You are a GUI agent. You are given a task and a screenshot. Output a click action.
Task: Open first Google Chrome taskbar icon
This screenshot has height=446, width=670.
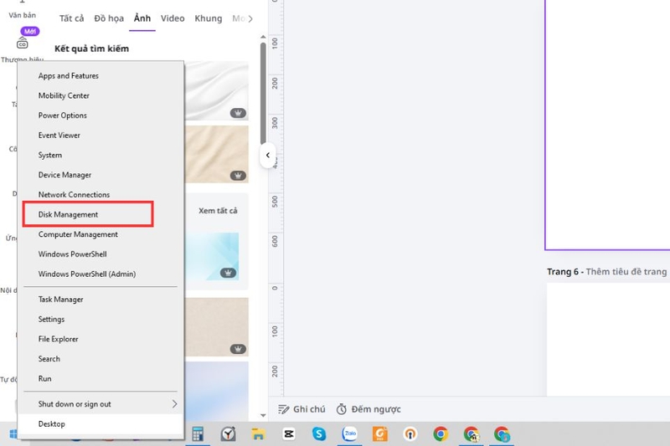tap(441, 434)
